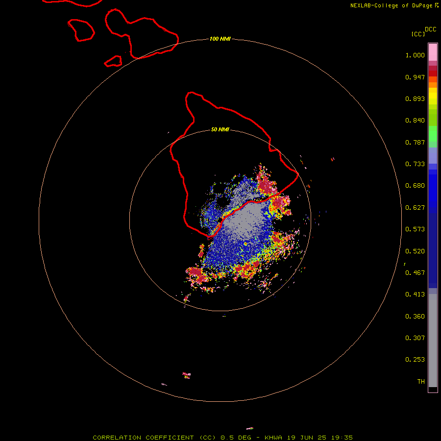441x441 pixels.
Task: Click the 0.467 color scale value
Action: [415, 273]
